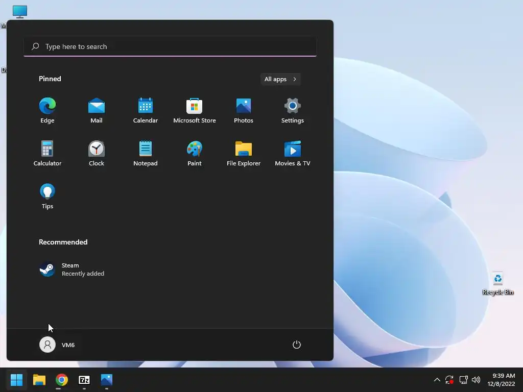Open the clock and date 9:39 AM
The height and width of the screenshot is (392, 523).
click(x=502, y=380)
